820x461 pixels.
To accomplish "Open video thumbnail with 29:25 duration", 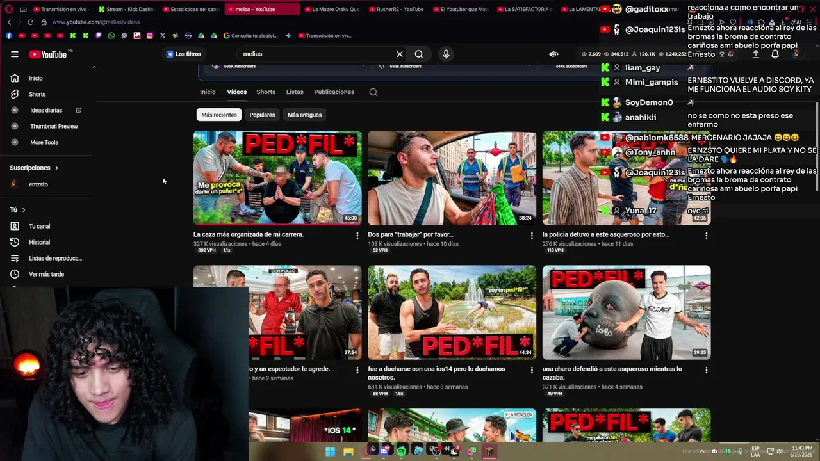I will tap(627, 312).
